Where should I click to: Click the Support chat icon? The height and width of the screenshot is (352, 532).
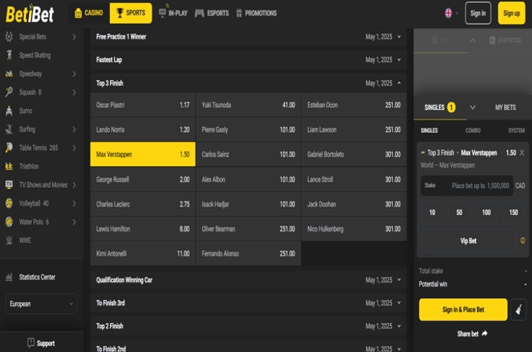pos(31,343)
